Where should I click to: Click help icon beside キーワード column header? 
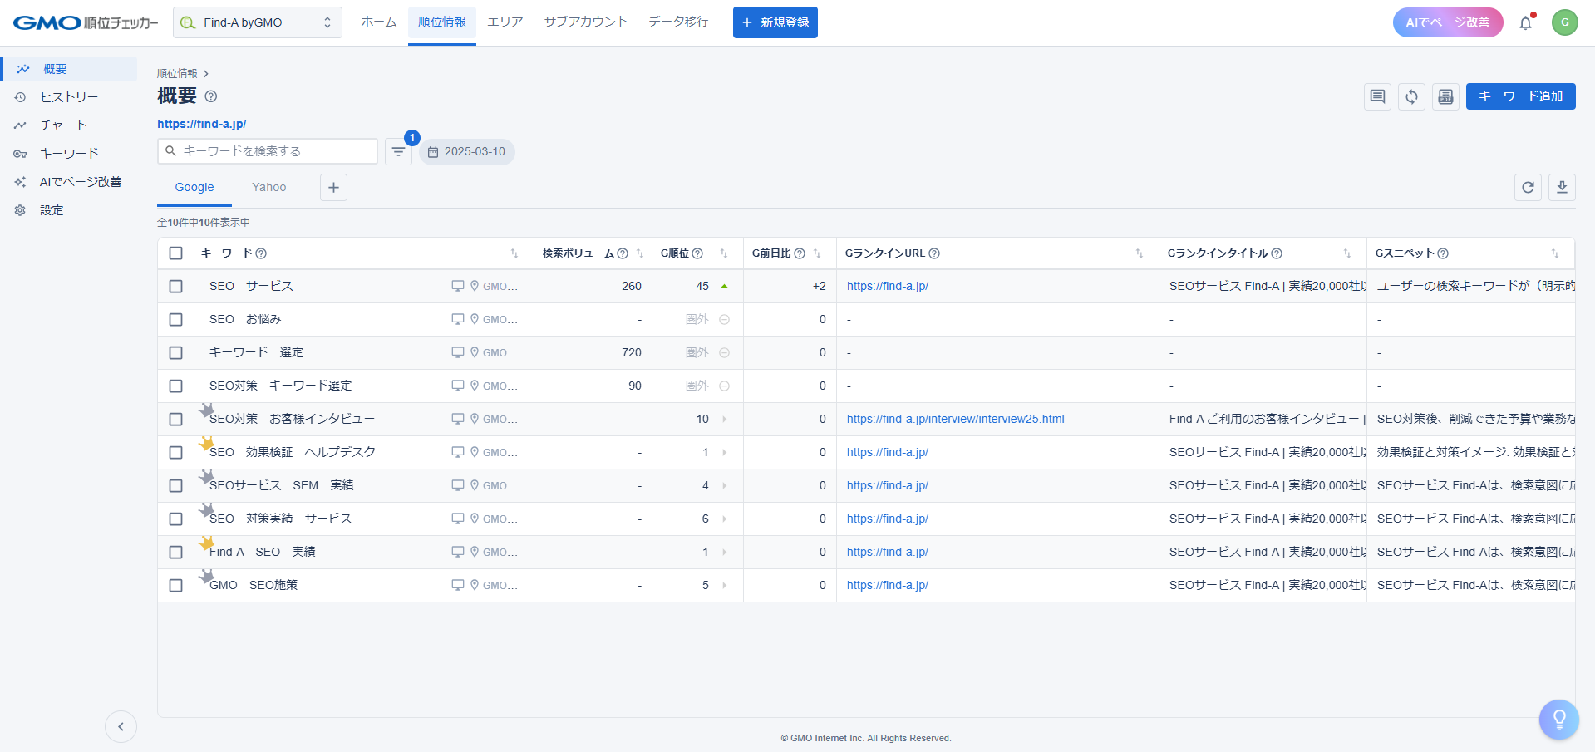(x=261, y=253)
